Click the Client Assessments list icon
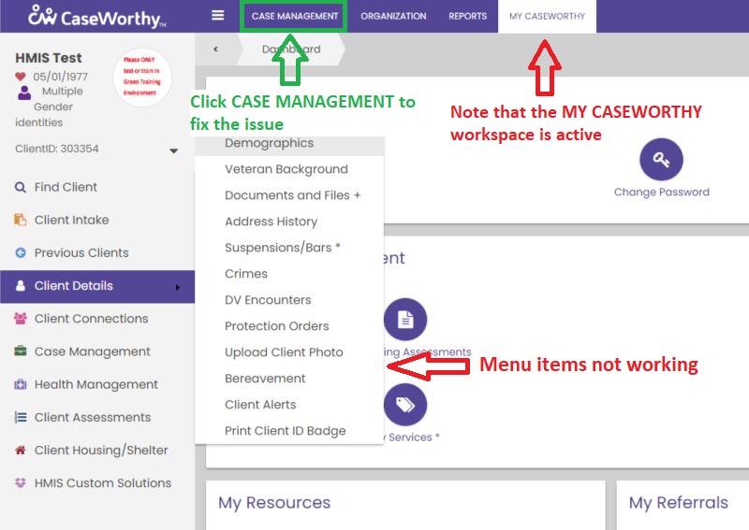The width and height of the screenshot is (749, 530). [x=20, y=418]
